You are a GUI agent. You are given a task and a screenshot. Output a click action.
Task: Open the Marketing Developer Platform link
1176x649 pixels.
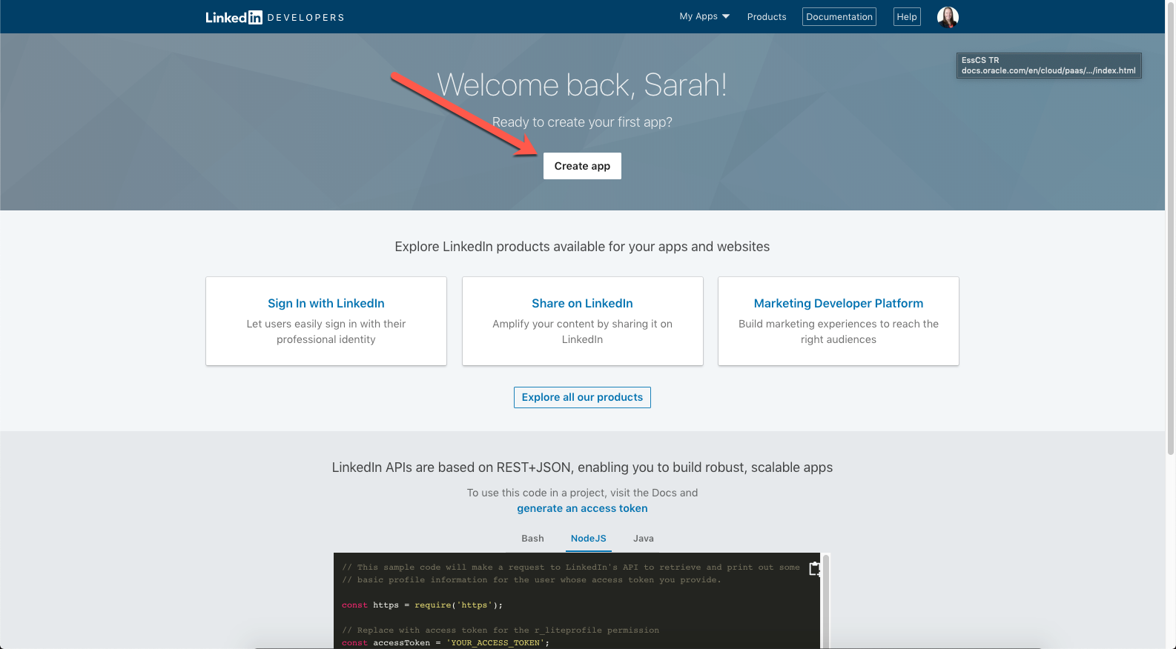click(838, 304)
